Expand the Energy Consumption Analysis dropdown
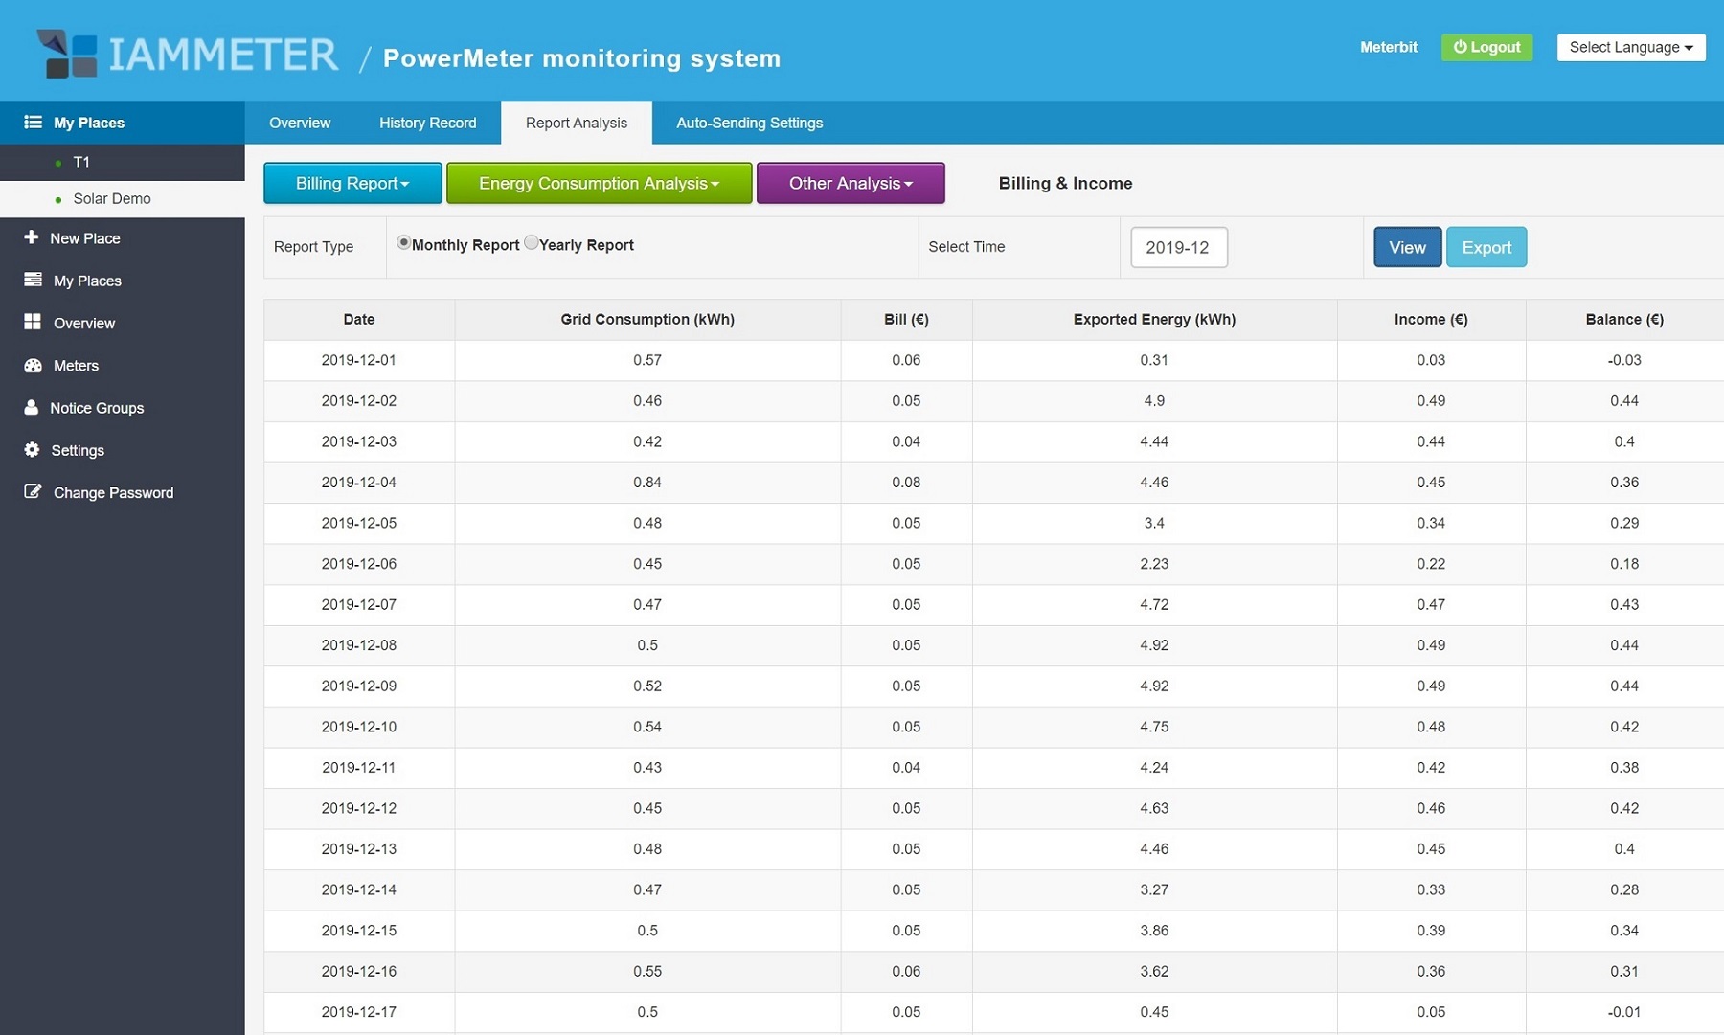The height and width of the screenshot is (1035, 1724). 599,183
